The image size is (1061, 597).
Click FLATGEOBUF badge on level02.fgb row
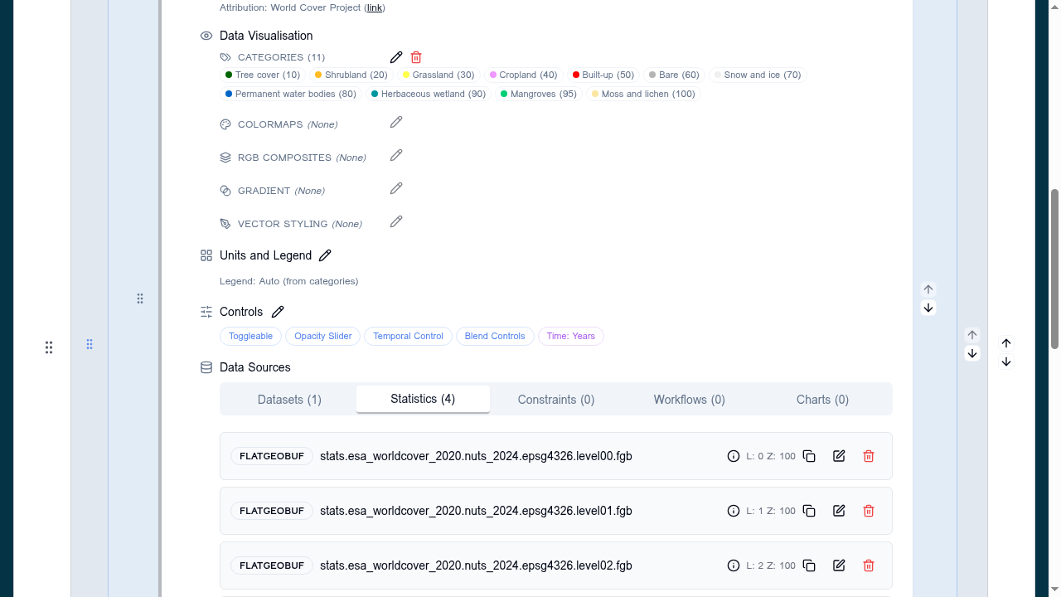pyautogui.click(x=272, y=565)
